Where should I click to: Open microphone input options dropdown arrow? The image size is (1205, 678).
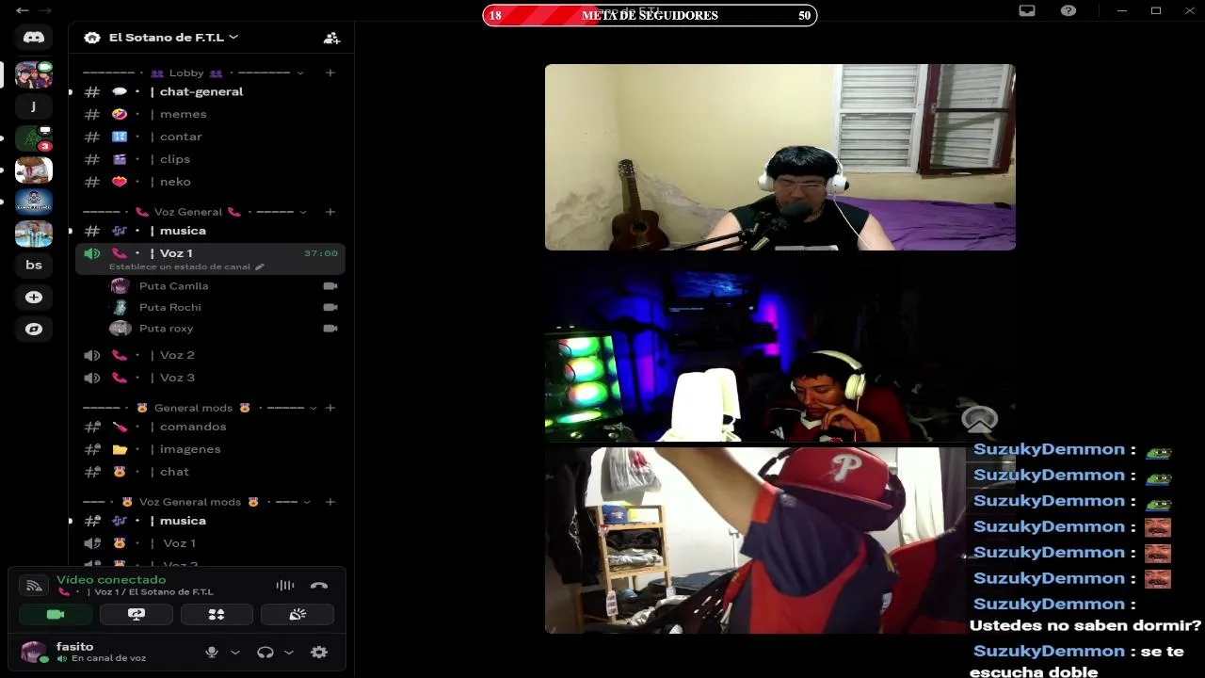(x=235, y=652)
